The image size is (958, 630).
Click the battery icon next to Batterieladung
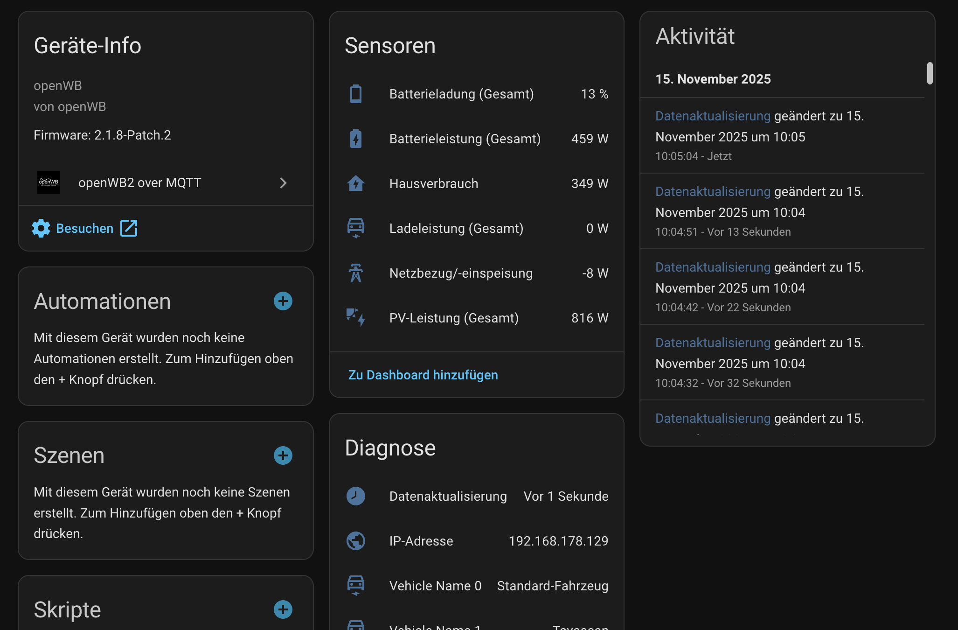click(356, 94)
